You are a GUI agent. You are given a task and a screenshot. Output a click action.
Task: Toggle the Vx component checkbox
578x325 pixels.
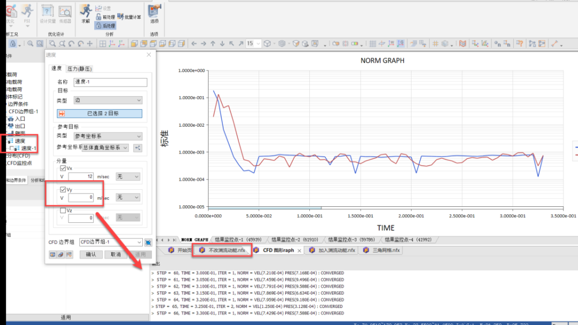click(64, 168)
